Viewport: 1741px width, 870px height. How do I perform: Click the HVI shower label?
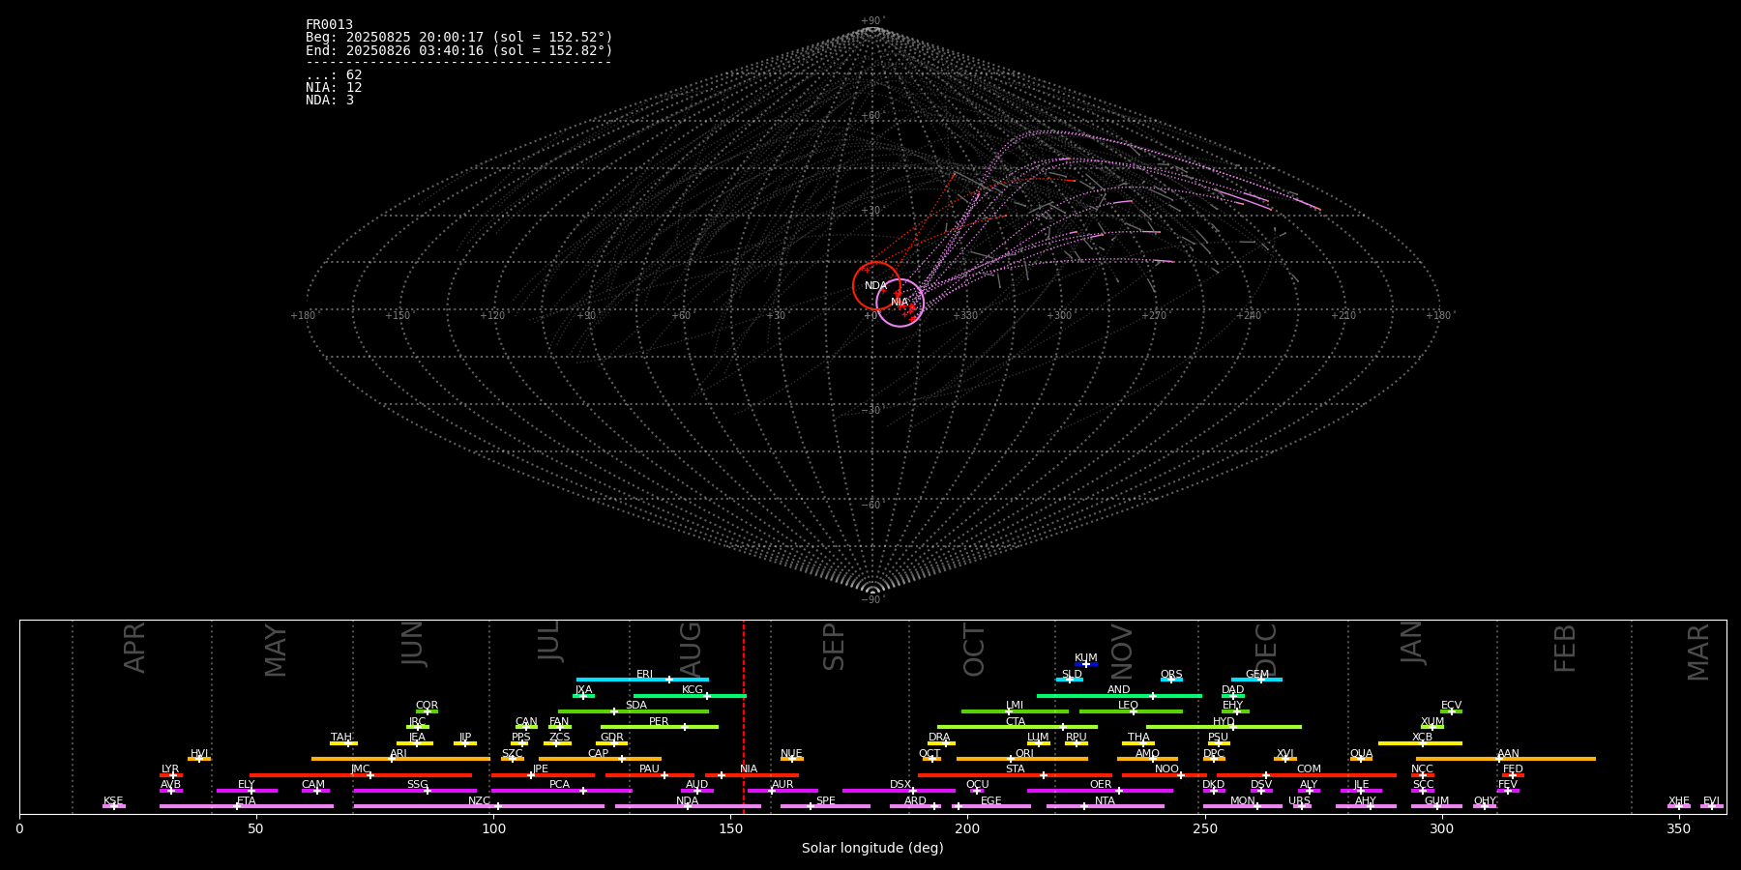(x=199, y=754)
